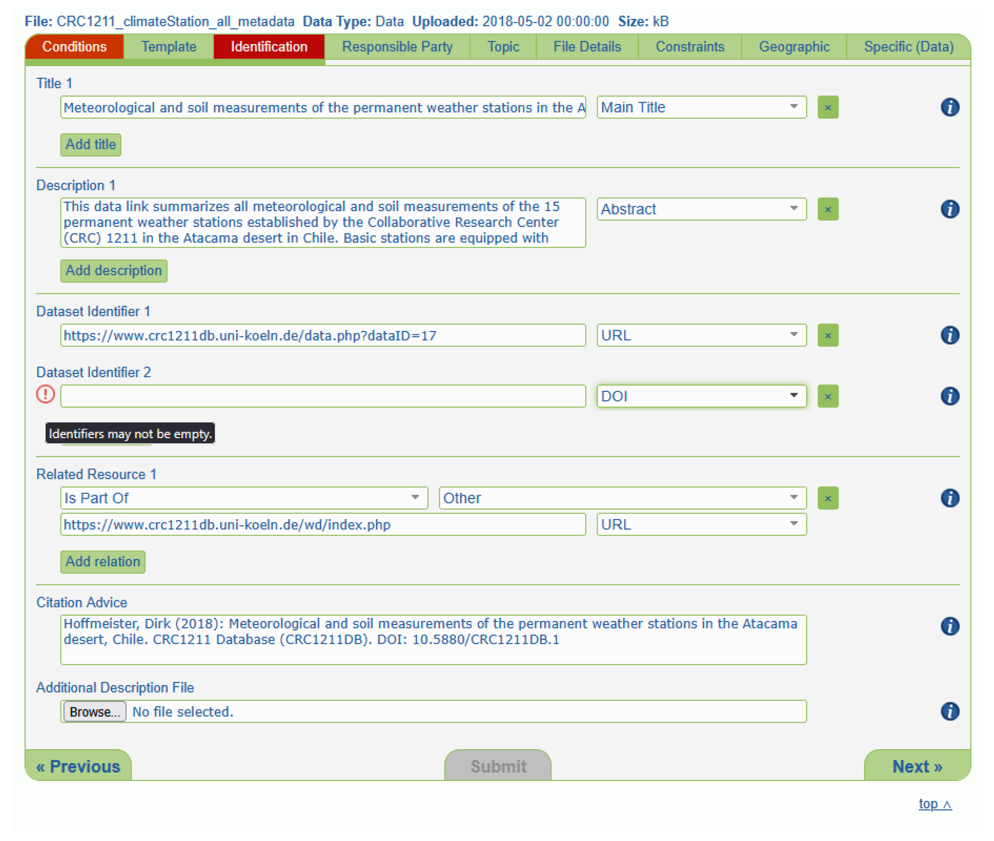Open info icon for Dataset Identifier 1
This screenshot has height=841, width=994.
pyautogui.click(x=950, y=335)
